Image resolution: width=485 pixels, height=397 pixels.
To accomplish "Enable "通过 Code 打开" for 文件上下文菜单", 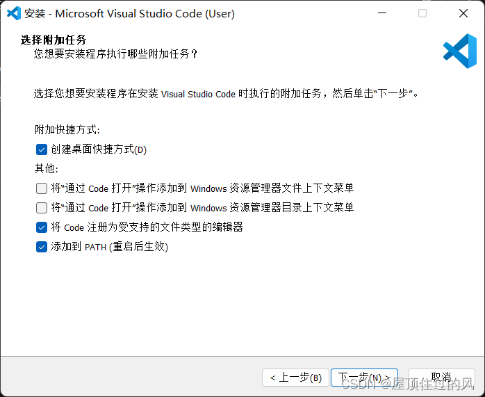I will (42, 188).
